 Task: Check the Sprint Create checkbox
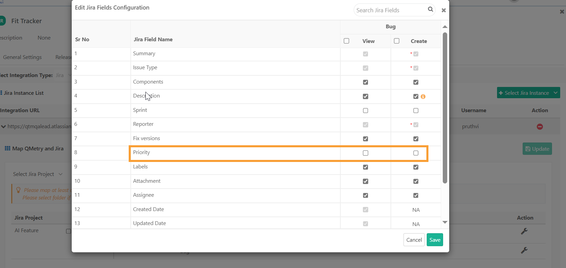[416, 110]
